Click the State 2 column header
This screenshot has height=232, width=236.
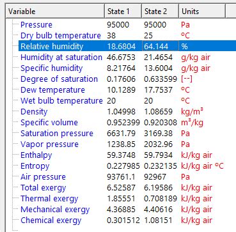tap(160, 11)
